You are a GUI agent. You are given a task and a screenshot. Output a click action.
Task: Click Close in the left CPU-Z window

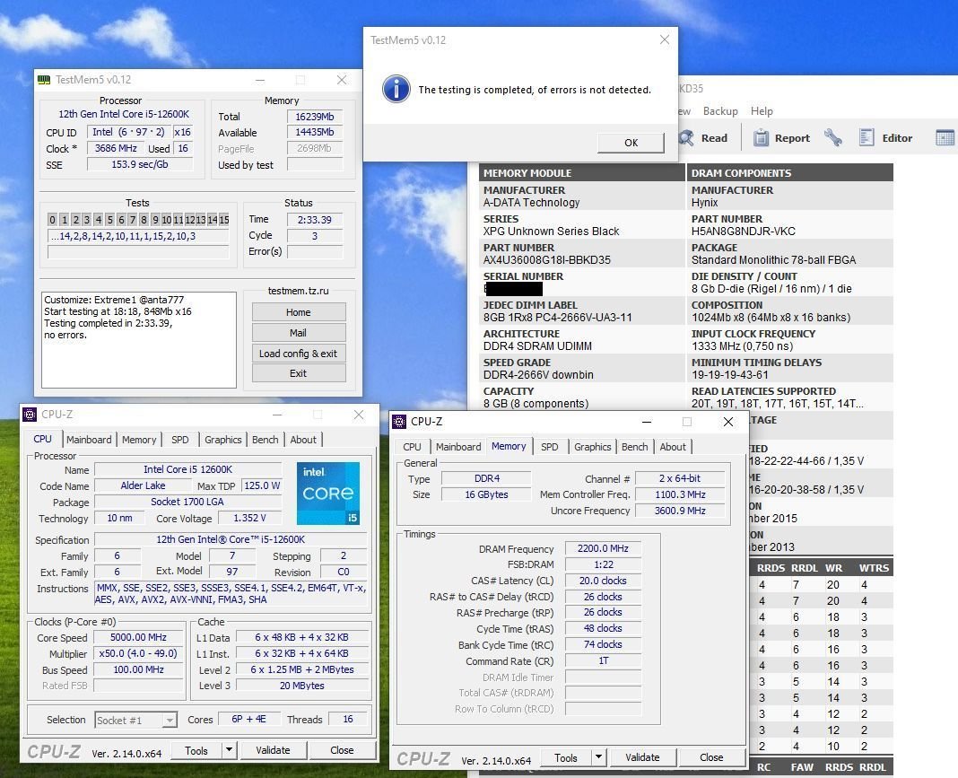[342, 750]
